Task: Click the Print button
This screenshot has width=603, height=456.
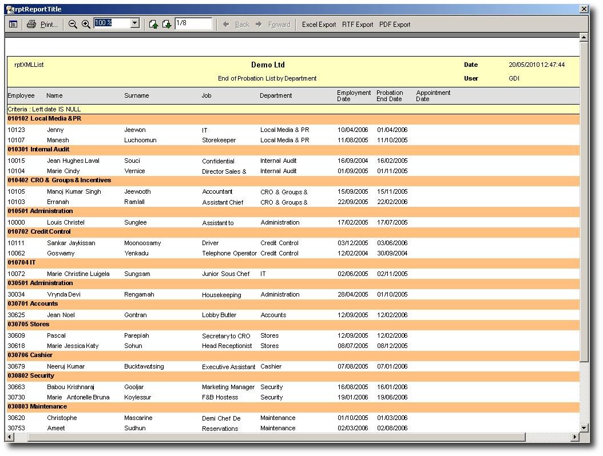Action: point(43,24)
